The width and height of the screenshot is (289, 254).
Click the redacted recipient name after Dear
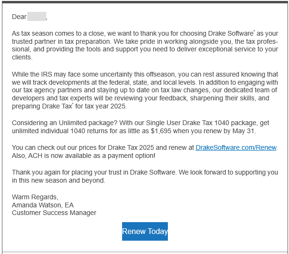(37, 17)
